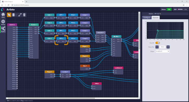
Task: Open a new browser tab
Action: pyautogui.click(x=27, y=2)
